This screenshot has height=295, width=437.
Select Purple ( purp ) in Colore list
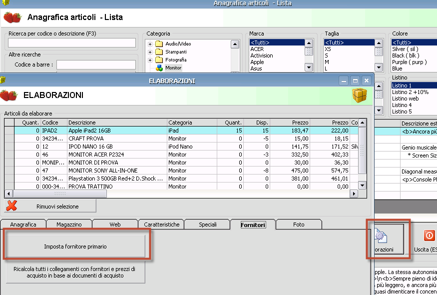coord(414,62)
